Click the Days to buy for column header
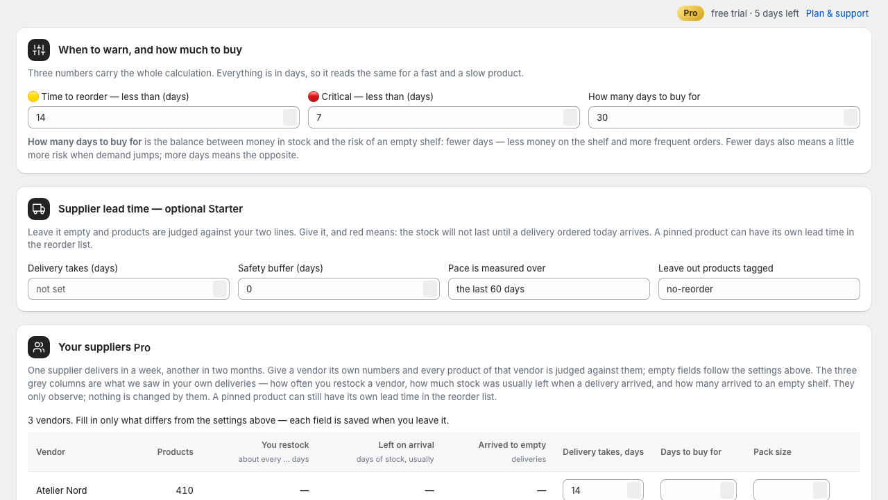 pos(691,452)
